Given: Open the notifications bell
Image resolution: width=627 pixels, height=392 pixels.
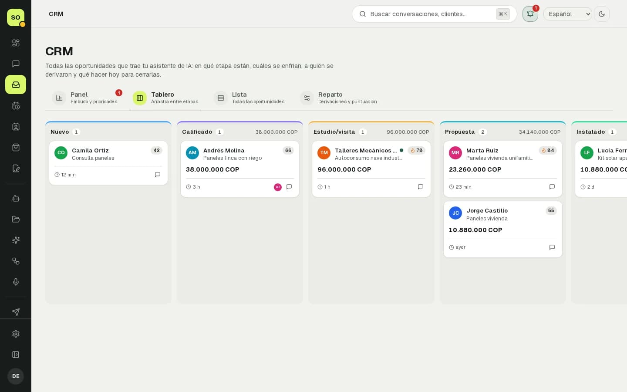Looking at the screenshot, I should (530, 14).
